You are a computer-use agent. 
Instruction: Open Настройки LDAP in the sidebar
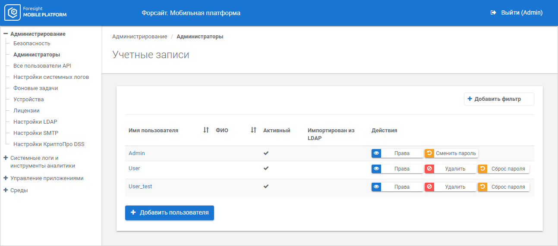pyautogui.click(x=35, y=121)
